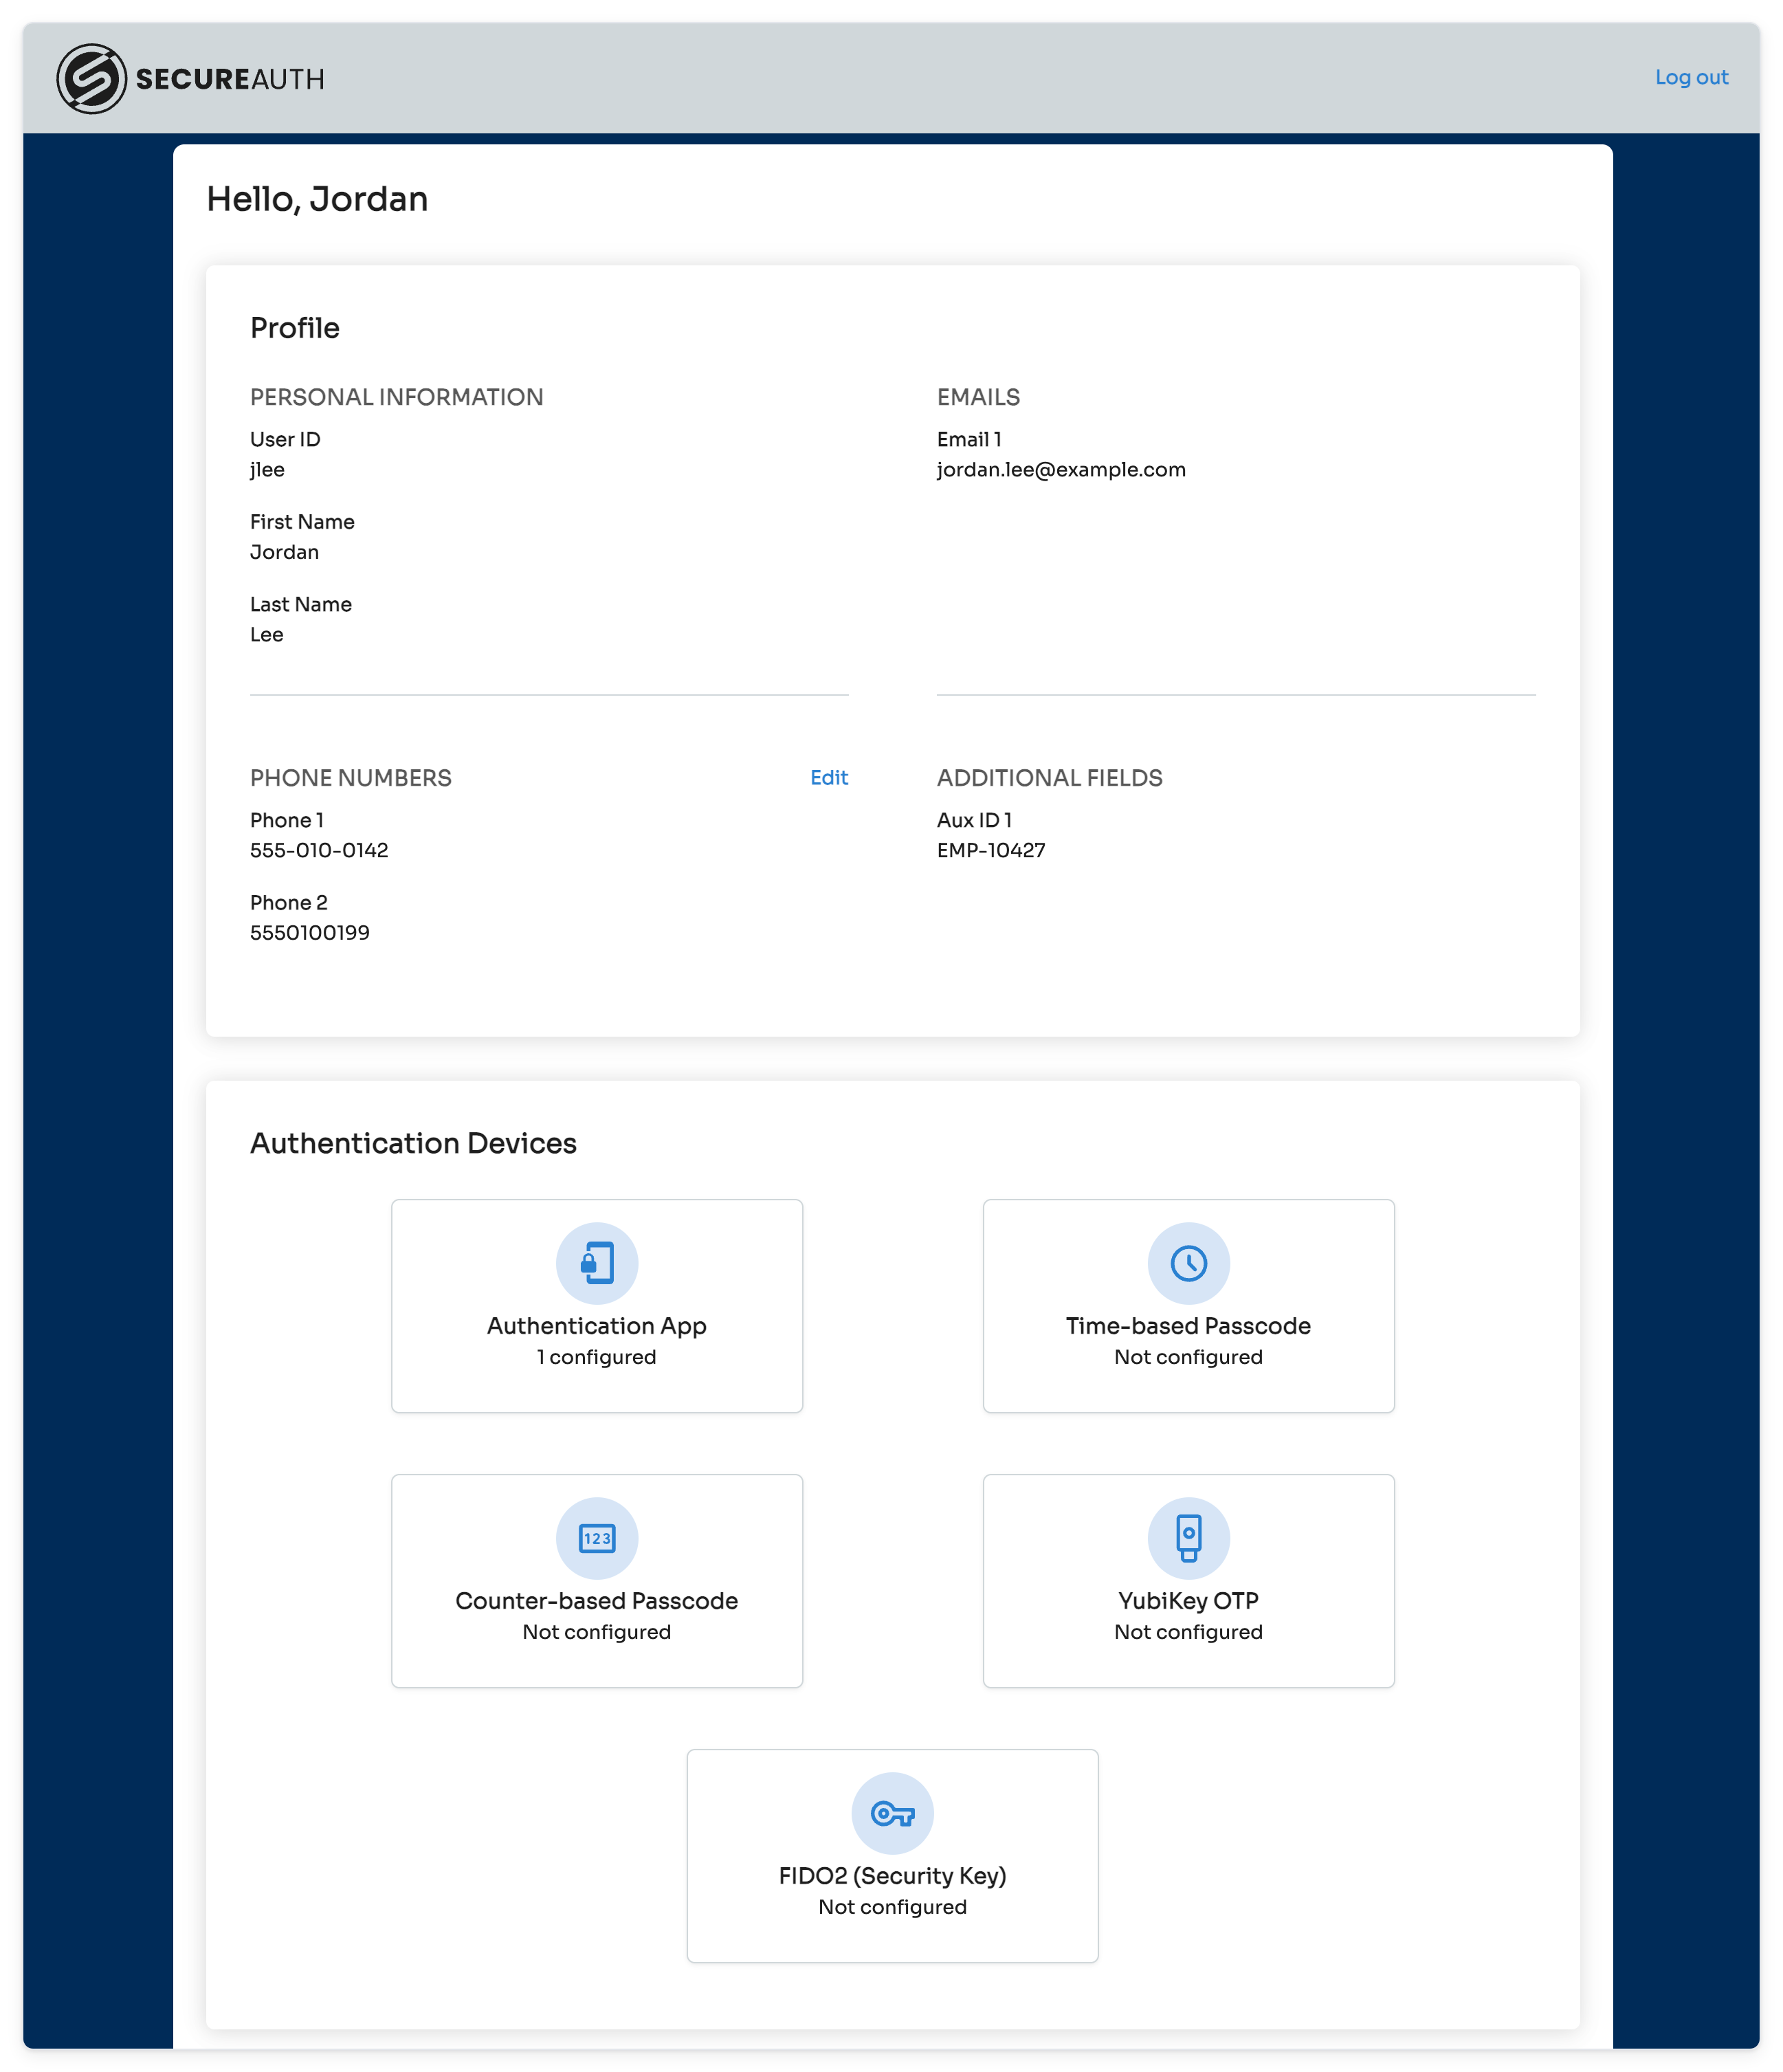This screenshot has width=1783, height=2072.
Task: Click 'Not configured' under YubiKey OTP
Action: point(1188,1632)
